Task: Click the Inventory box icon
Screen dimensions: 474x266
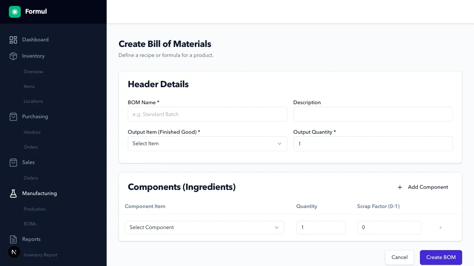Action: tap(13, 56)
